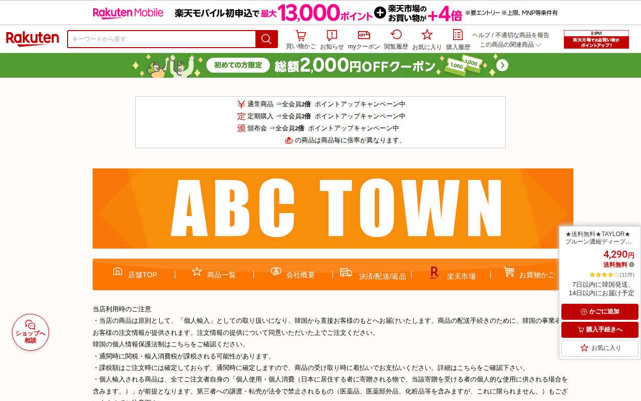Open the shopping cart (買い物かご) icon
The width and height of the screenshot is (641, 401).
point(300,35)
